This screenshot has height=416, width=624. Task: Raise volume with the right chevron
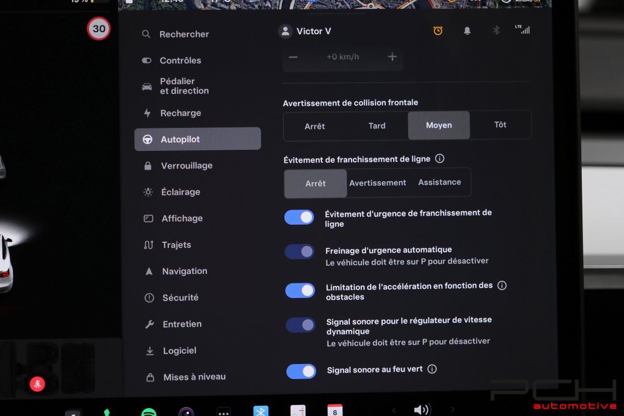453,409
